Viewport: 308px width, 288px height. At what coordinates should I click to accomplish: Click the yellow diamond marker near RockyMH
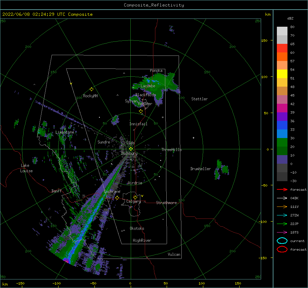pos(91,89)
